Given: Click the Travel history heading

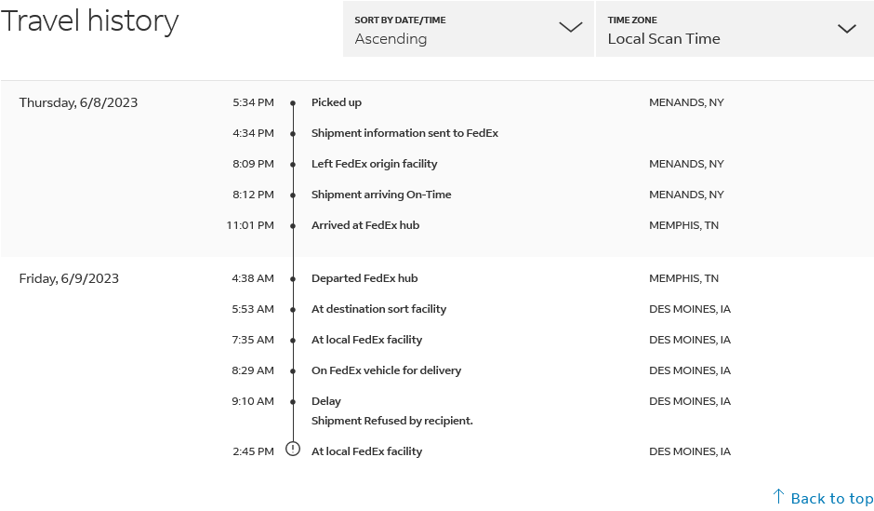Looking at the screenshot, I should tap(90, 21).
